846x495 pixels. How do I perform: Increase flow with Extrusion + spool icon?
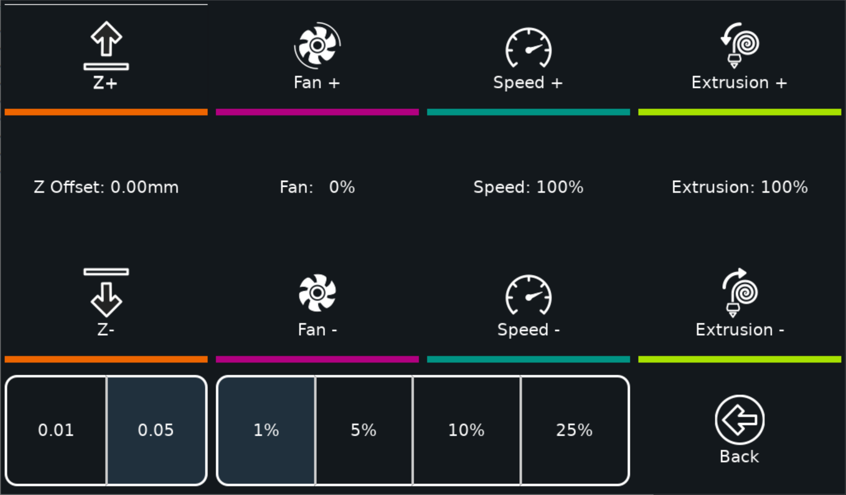[x=740, y=45]
